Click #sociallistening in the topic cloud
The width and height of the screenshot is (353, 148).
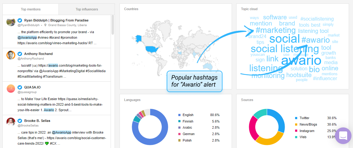(x=317, y=19)
